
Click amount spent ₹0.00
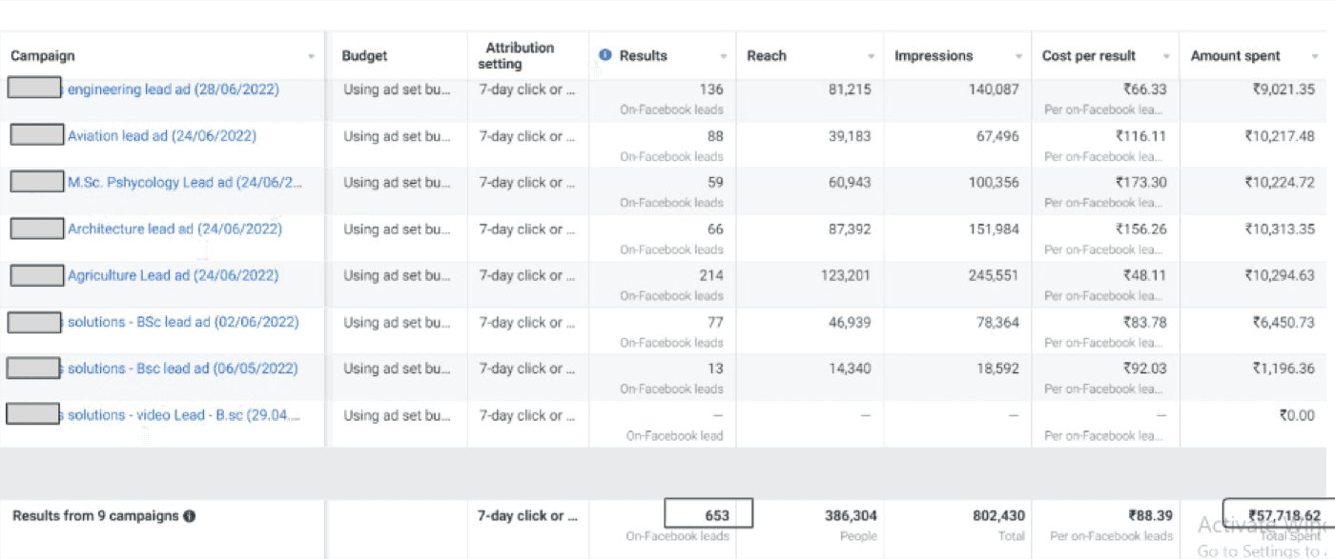point(1297,415)
